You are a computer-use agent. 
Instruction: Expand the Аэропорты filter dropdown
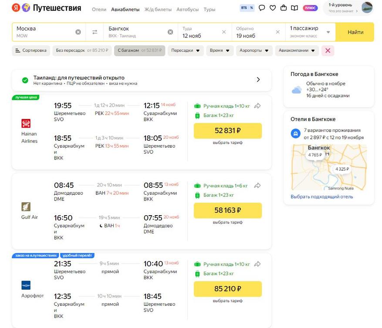[254, 51]
